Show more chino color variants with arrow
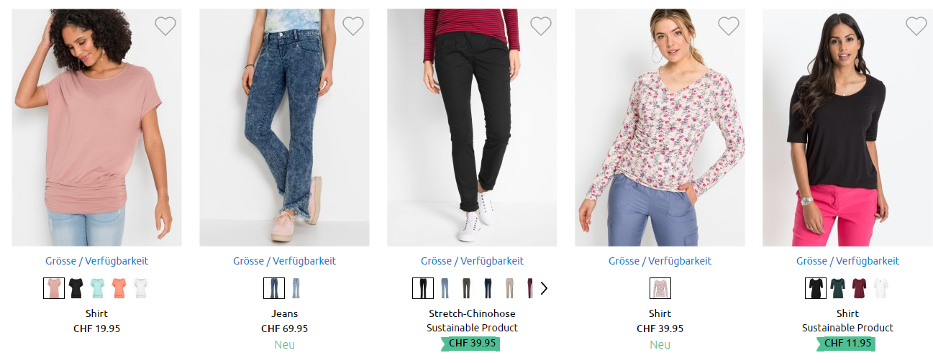This screenshot has height=363, width=933. tap(544, 288)
